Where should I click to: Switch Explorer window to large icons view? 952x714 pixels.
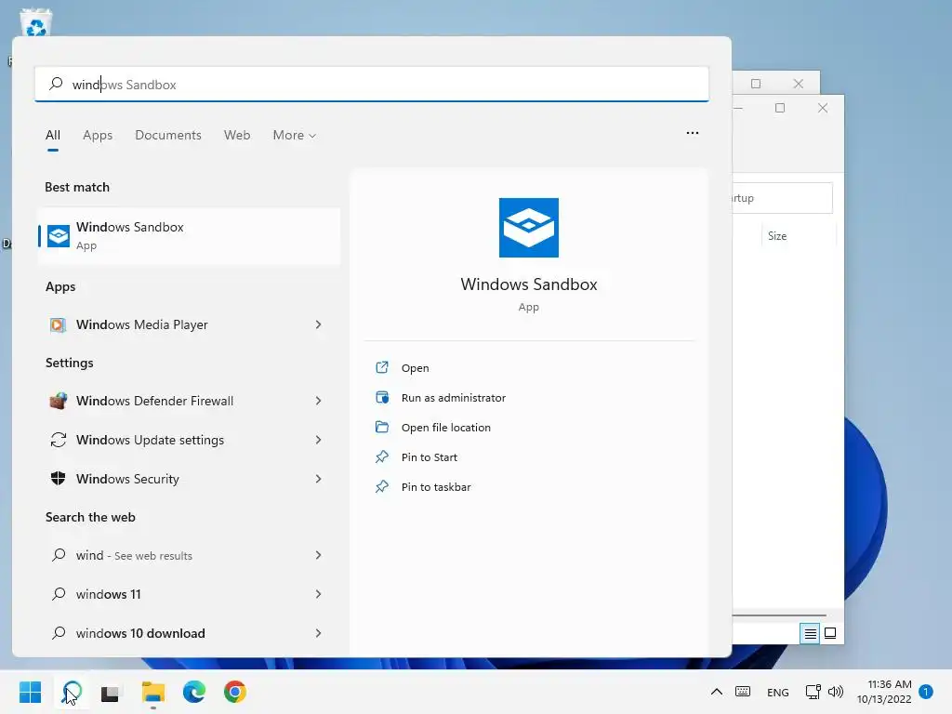tap(830, 634)
